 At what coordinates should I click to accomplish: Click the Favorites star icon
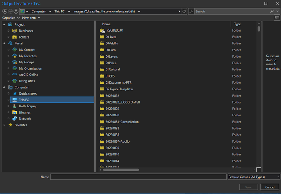coord(10,125)
